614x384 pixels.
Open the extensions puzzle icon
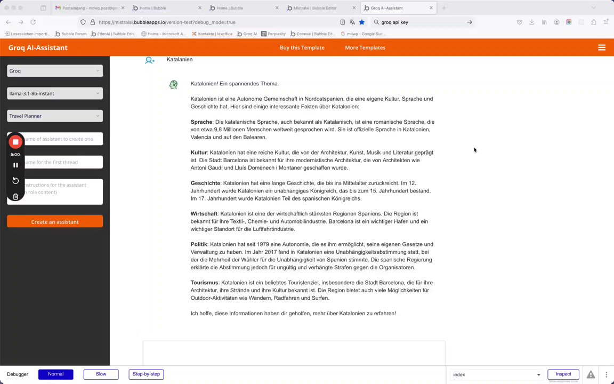pyautogui.click(x=594, y=22)
